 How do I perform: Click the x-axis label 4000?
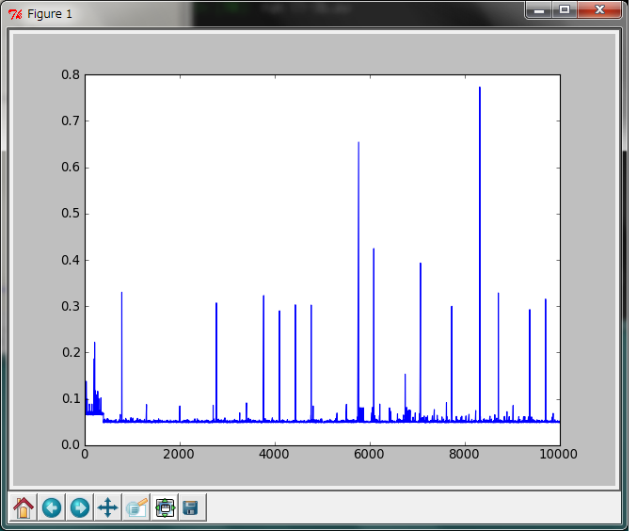(x=274, y=454)
